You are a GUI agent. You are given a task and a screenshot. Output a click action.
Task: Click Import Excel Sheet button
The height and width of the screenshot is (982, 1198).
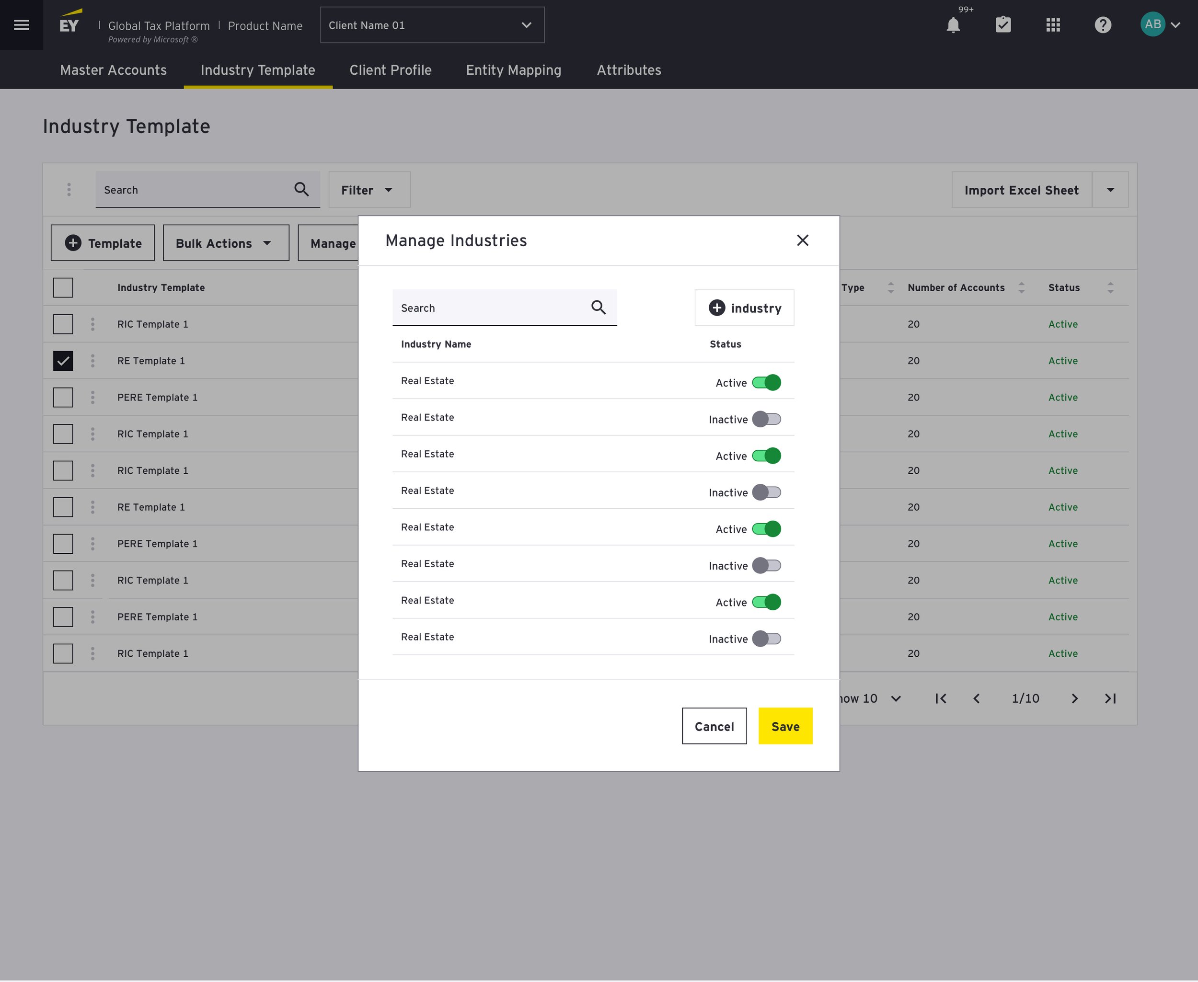[1022, 190]
